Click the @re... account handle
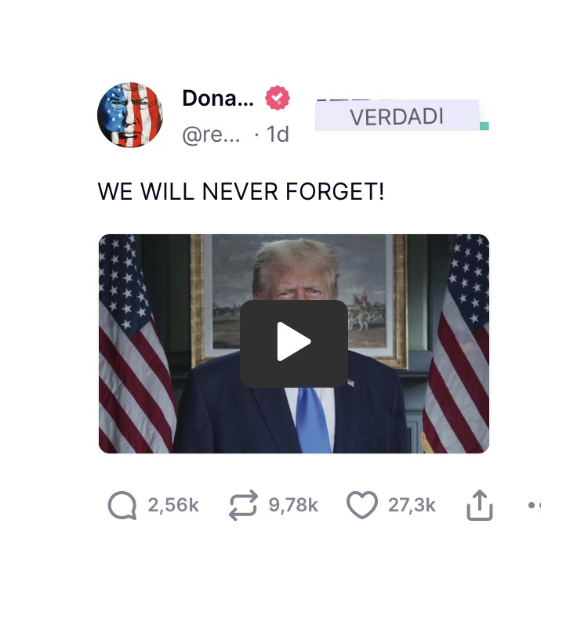Image resolution: width=588 pixels, height=625 pixels. pyautogui.click(x=211, y=135)
